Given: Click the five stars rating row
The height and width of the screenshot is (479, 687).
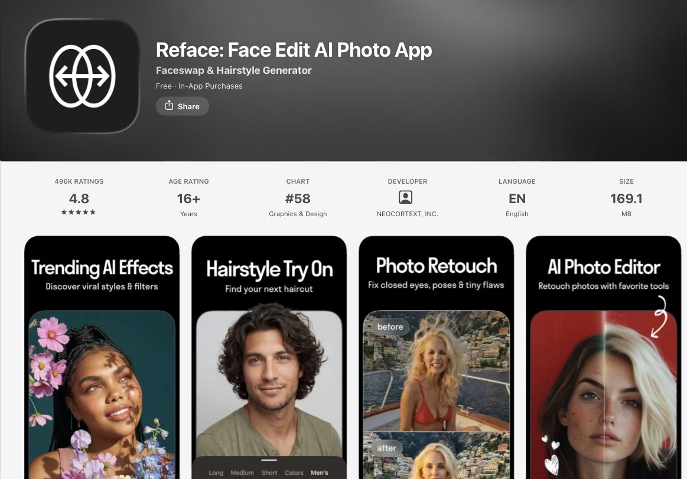Looking at the screenshot, I should point(79,212).
